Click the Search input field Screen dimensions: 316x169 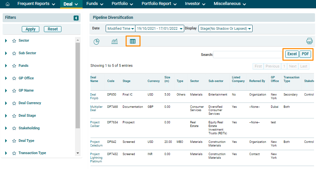pos(247,55)
